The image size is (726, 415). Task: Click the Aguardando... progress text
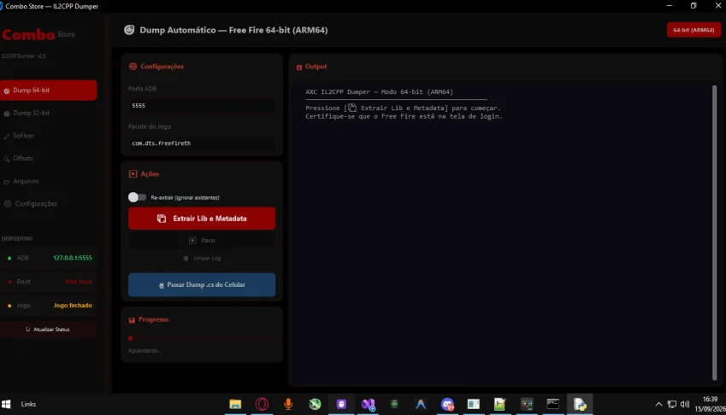(x=145, y=350)
